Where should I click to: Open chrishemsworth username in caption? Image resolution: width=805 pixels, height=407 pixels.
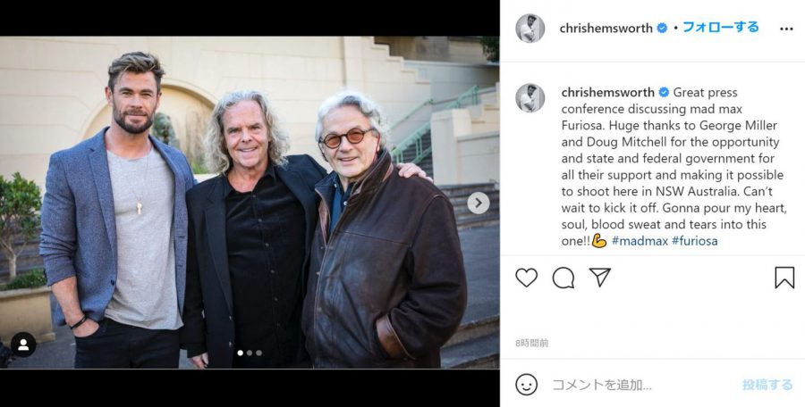(608, 93)
